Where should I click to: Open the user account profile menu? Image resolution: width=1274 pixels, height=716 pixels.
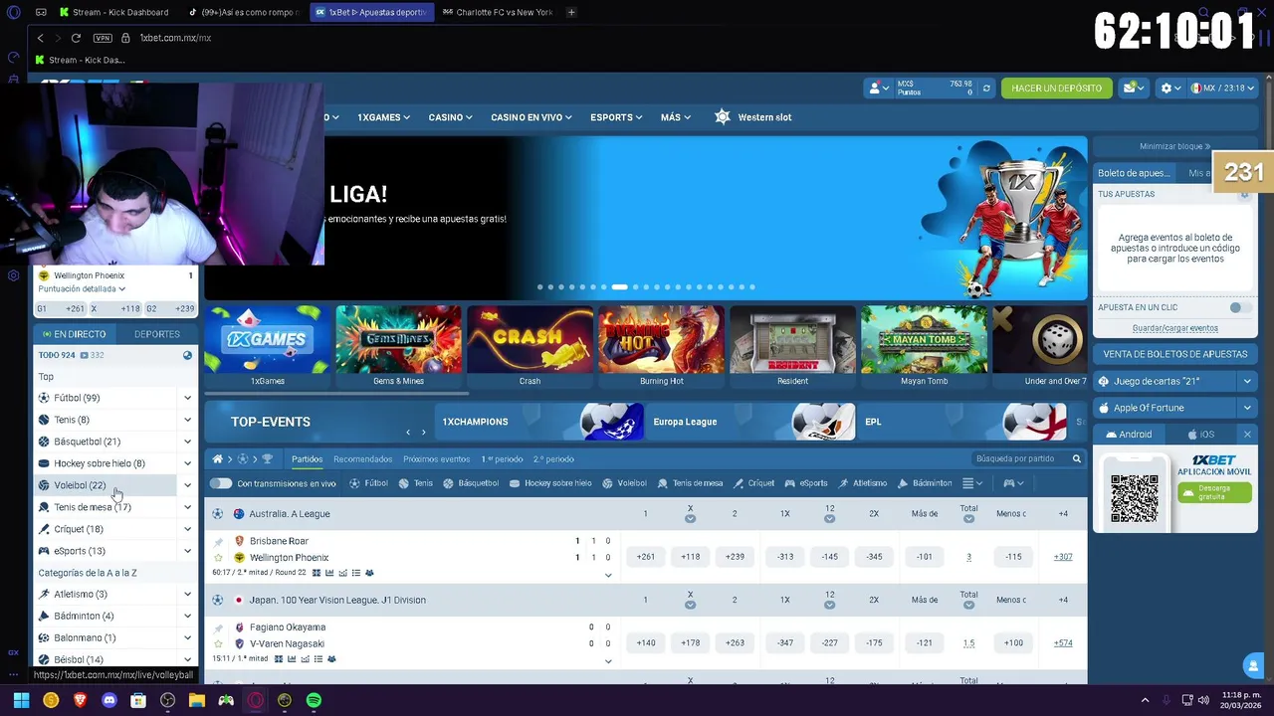click(879, 89)
